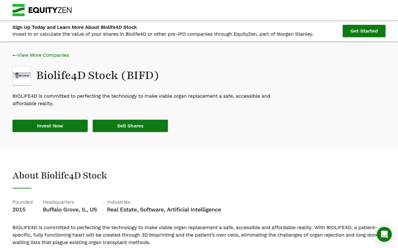Click the EquityZen wordmark text
The image size is (398, 248).
point(50,10)
